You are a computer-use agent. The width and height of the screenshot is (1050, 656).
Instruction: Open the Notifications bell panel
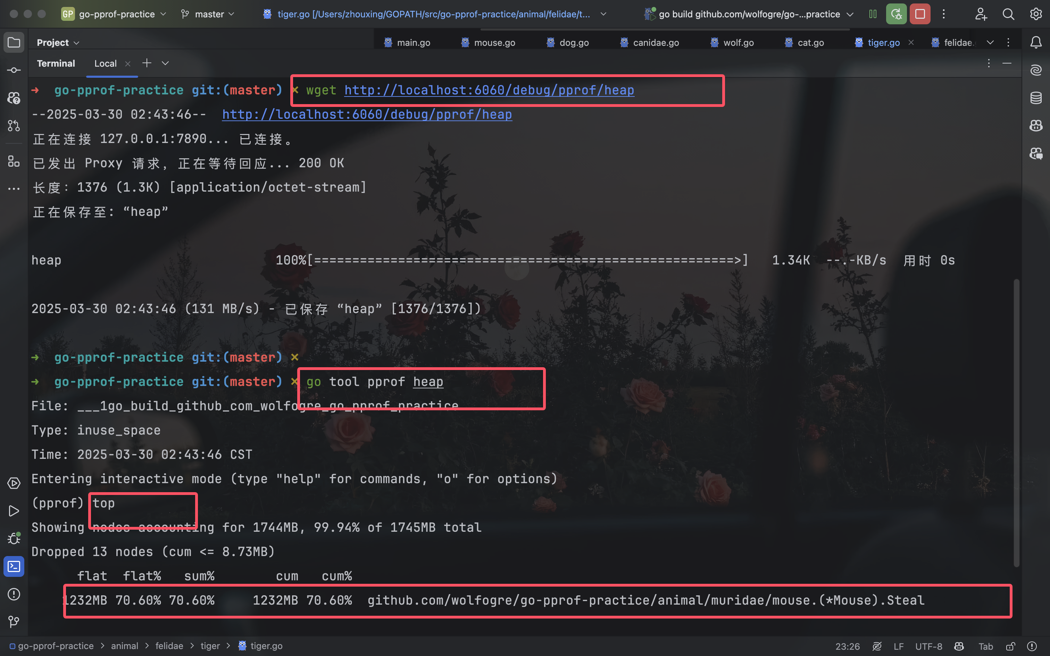[x=1036, y=42]
